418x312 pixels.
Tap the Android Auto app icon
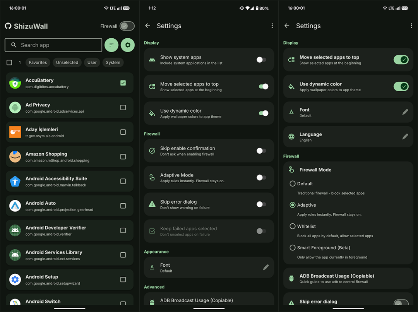pos(15,206)
